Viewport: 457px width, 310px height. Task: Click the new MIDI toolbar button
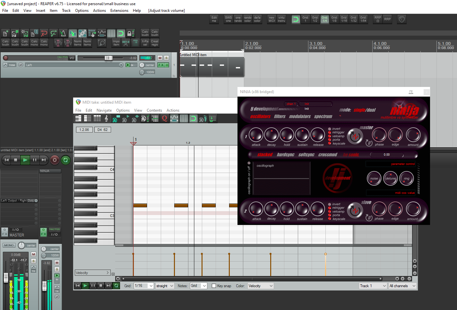click(272, 19)
